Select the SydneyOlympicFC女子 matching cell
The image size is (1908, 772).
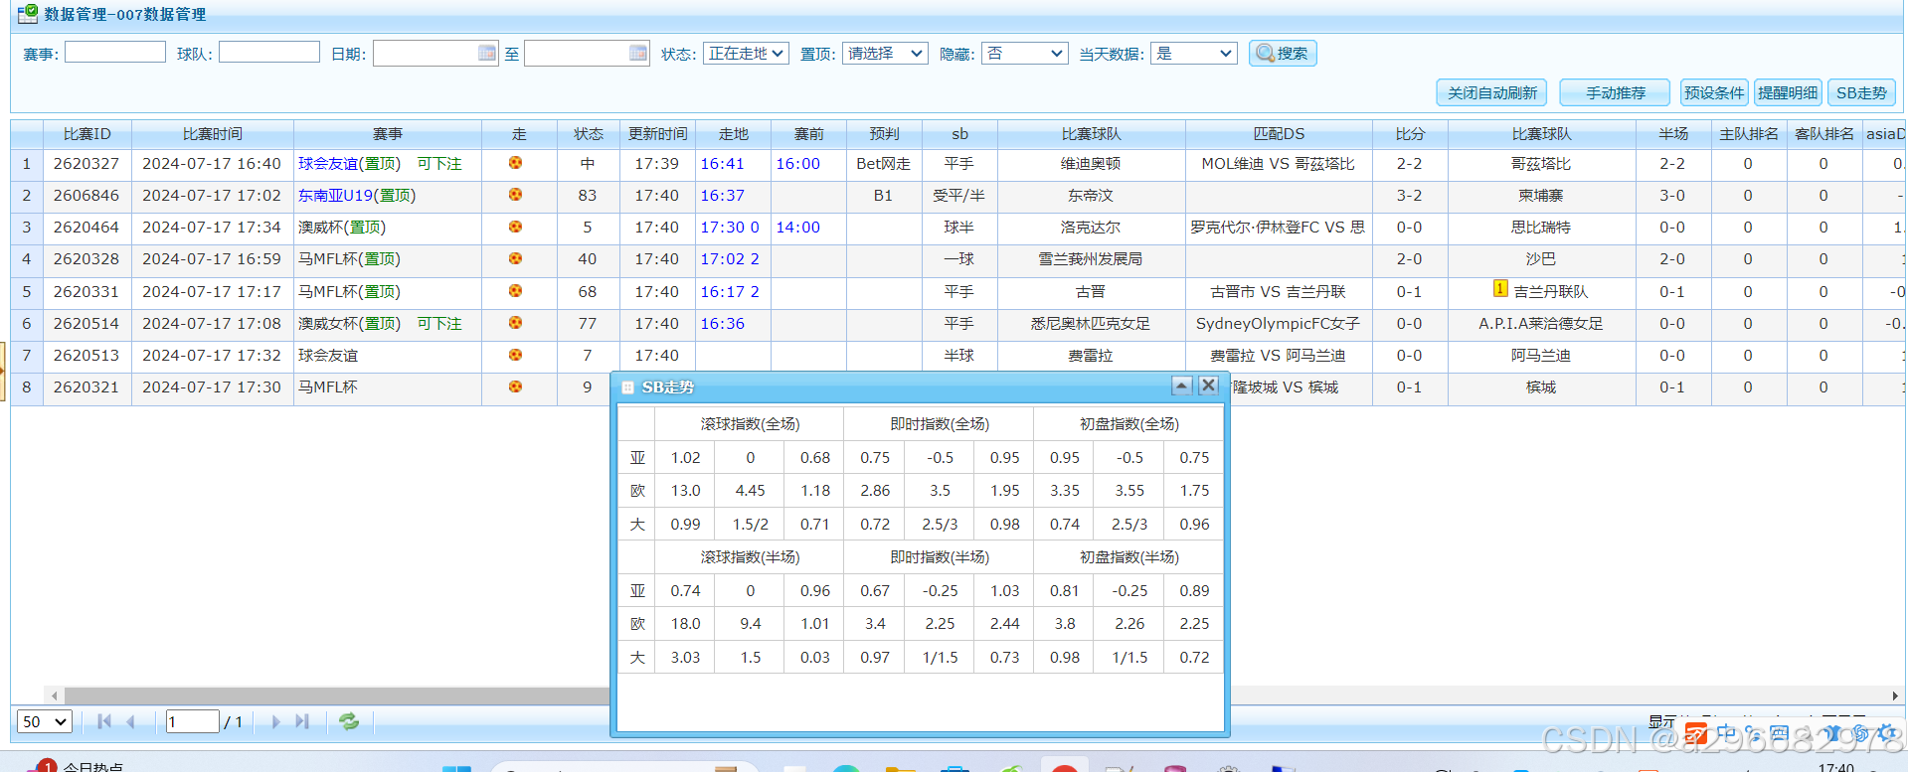click(1279, 324)
